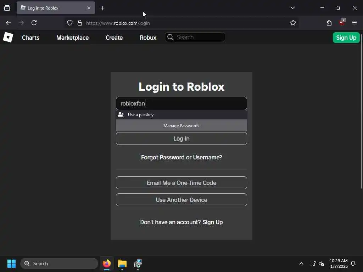Expand the list all tabs dropdown arrow
The image size is (363, 272).
292,8
